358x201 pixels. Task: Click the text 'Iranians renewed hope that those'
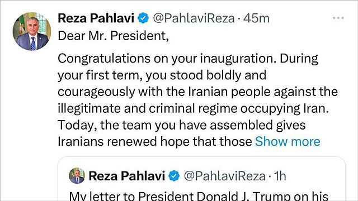(x=155, y=141)
